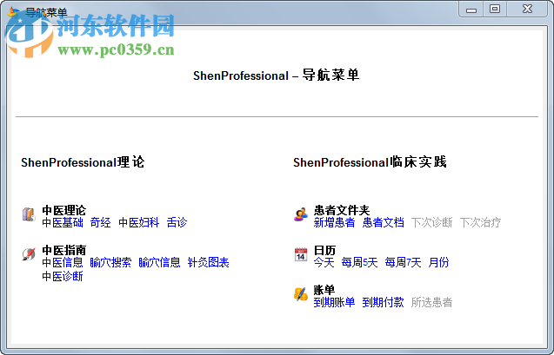
Task: Show the 今天 calendar view
Action: coord(324,262)
